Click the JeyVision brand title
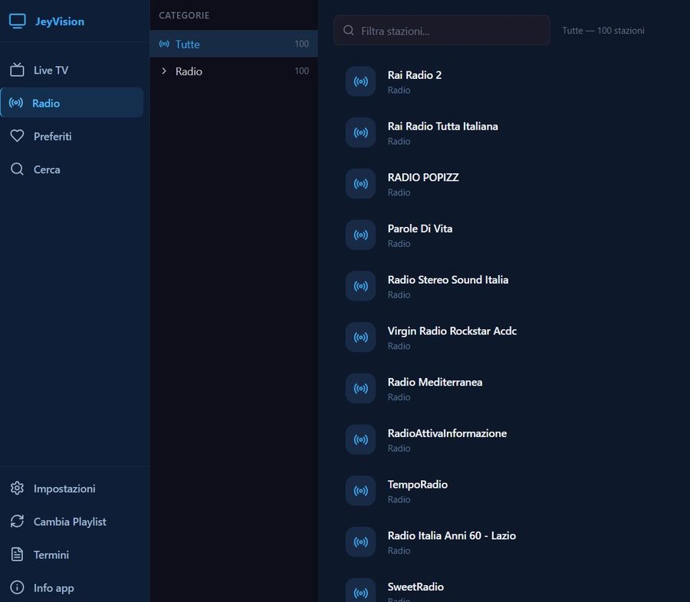 [x=59, y=21]
